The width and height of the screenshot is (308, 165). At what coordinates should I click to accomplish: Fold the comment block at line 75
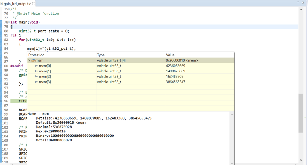pyautogui.click(x=9, y=9)
